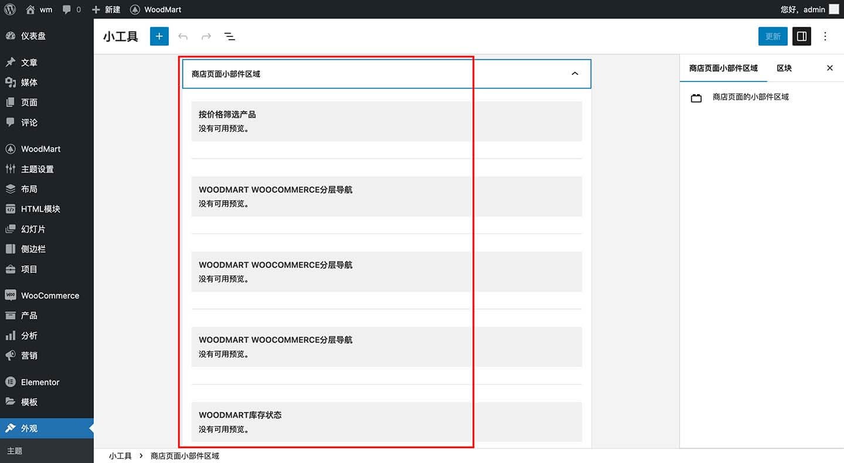Viewport: 844px width, 463px height.
Task: Go to 仪表盘 dashboard
Action: click(x=47, y=36)
